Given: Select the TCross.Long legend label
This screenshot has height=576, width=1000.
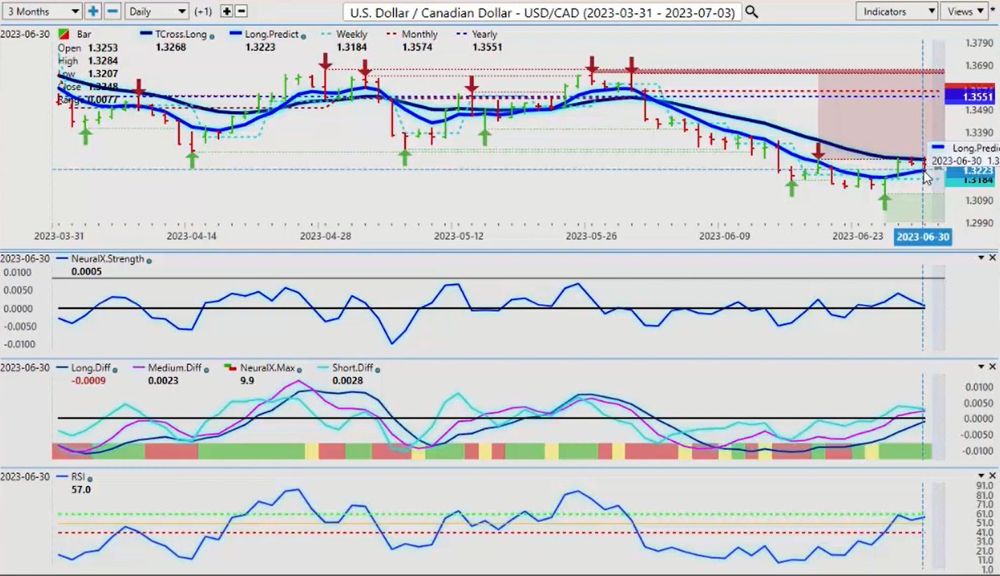Looking at the screenshot, I should [182, 34].
